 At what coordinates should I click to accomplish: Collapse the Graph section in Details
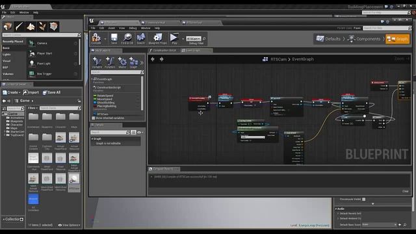click(92, 138)
